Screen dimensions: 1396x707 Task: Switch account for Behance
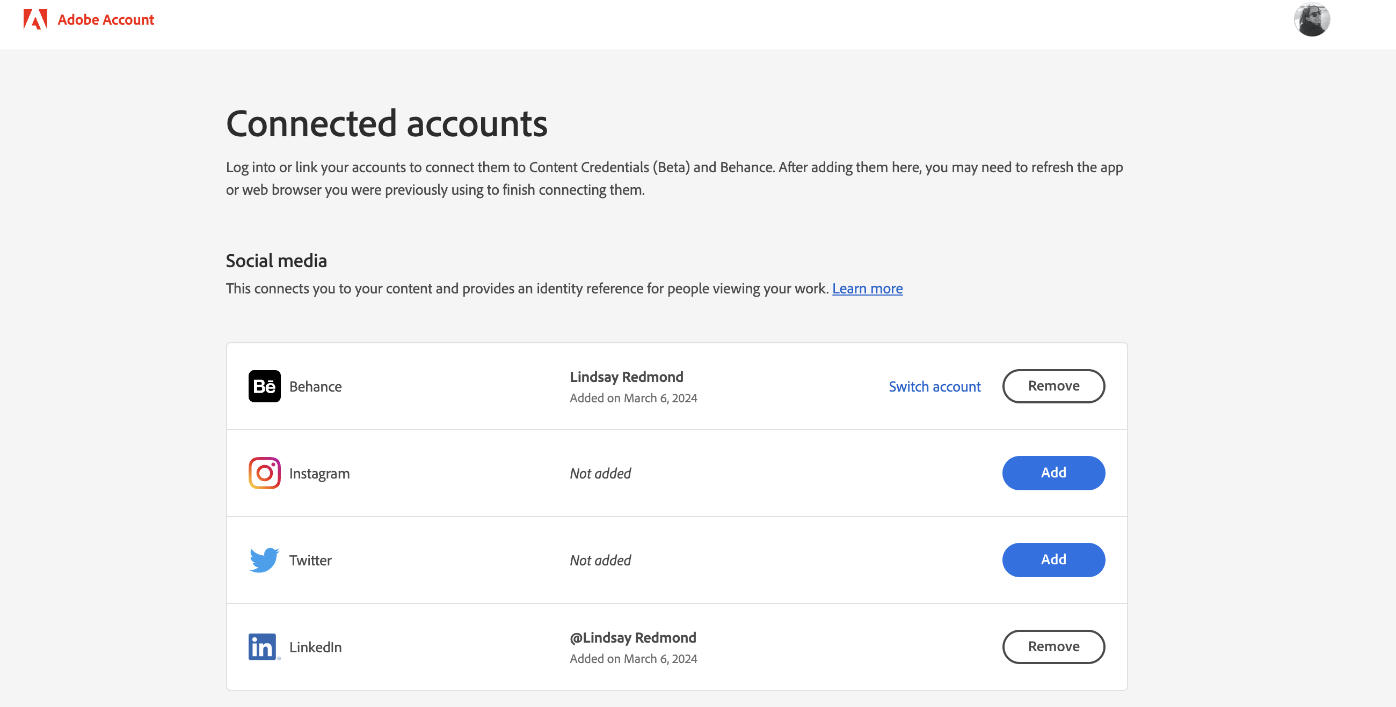coord(934,387)
